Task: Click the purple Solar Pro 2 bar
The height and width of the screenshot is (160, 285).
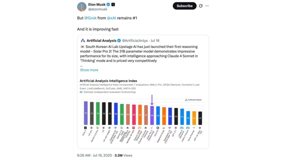Action: pyautogui.click(x=152, y=115)
